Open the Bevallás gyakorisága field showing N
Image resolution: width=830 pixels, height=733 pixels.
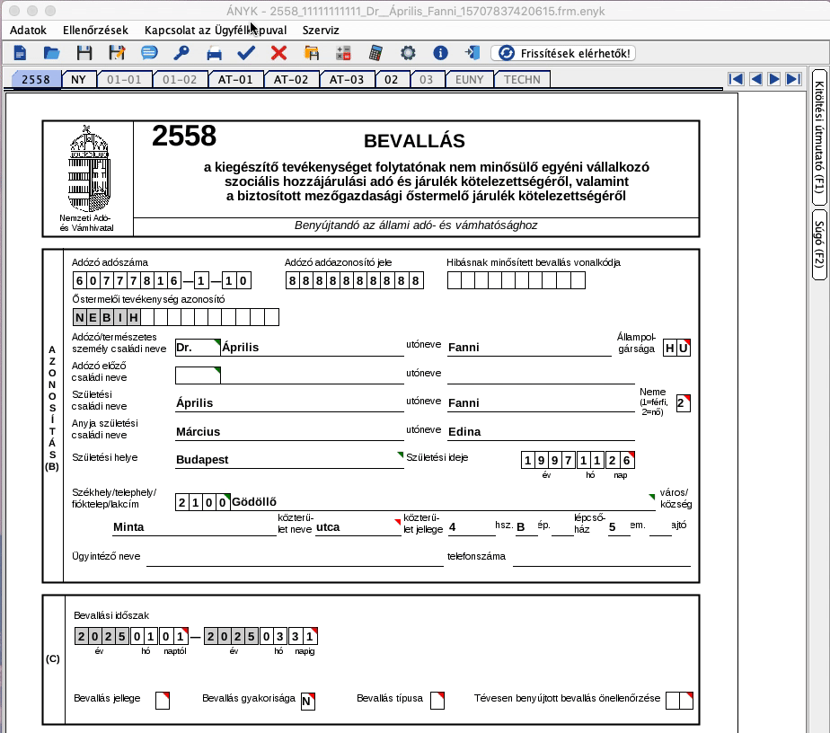tap(307, 702)
